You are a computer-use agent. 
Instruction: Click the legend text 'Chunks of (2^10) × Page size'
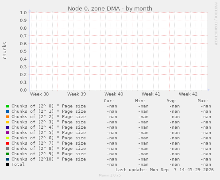[x=49, y=159]
